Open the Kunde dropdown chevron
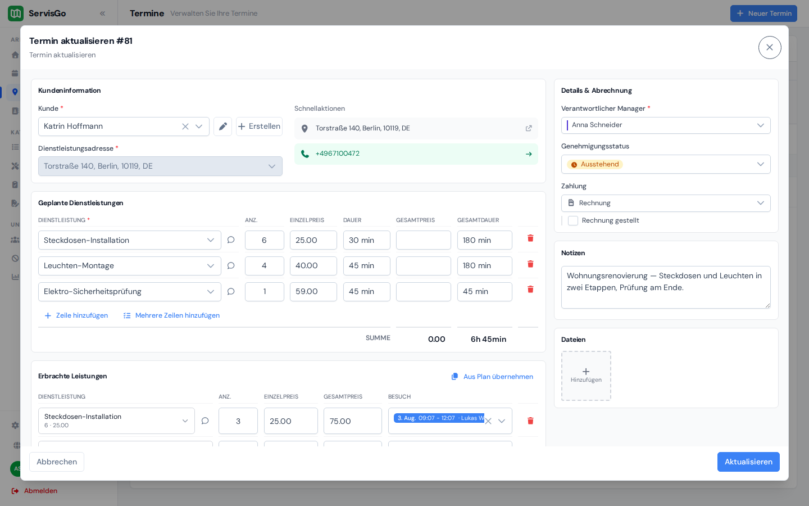The height and width of the screenshot is (506, 809). 199,126
